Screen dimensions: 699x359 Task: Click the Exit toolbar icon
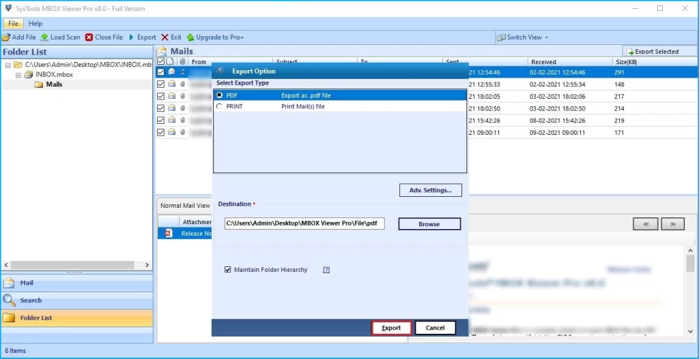tap(165, 37)
